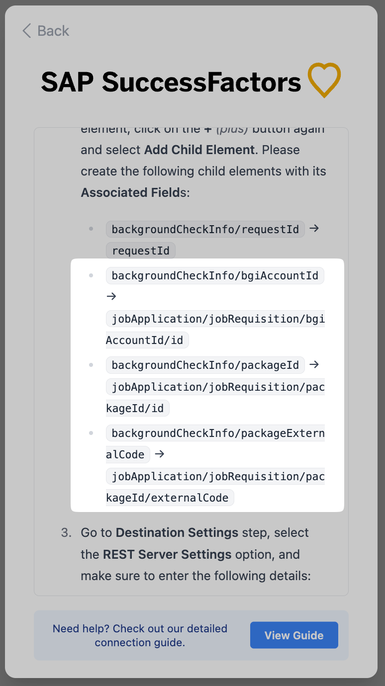Click the kageId/id code fragment
The image size is (385, 686).
(138, 409)
